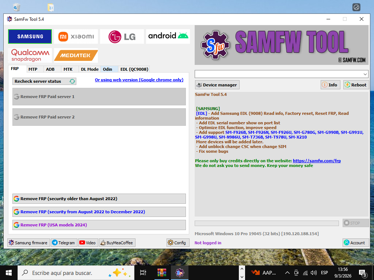
Task: Open the web version Google Chrome link
Action: 139,80
